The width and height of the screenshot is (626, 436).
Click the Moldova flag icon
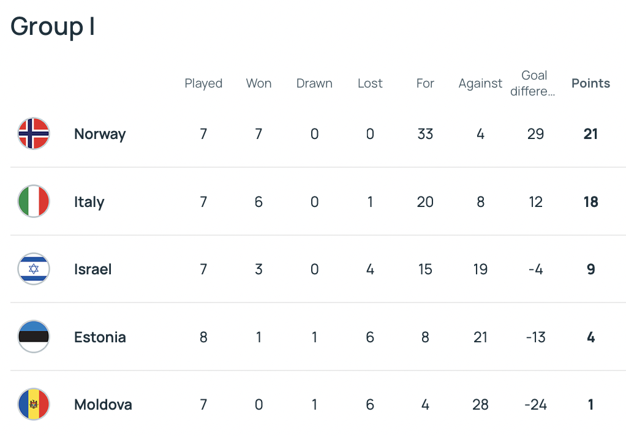tap(33, 404)
